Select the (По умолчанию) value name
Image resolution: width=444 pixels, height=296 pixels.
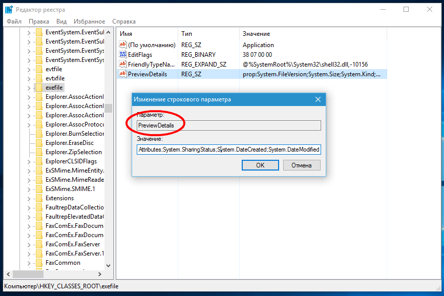coord(152,45)
